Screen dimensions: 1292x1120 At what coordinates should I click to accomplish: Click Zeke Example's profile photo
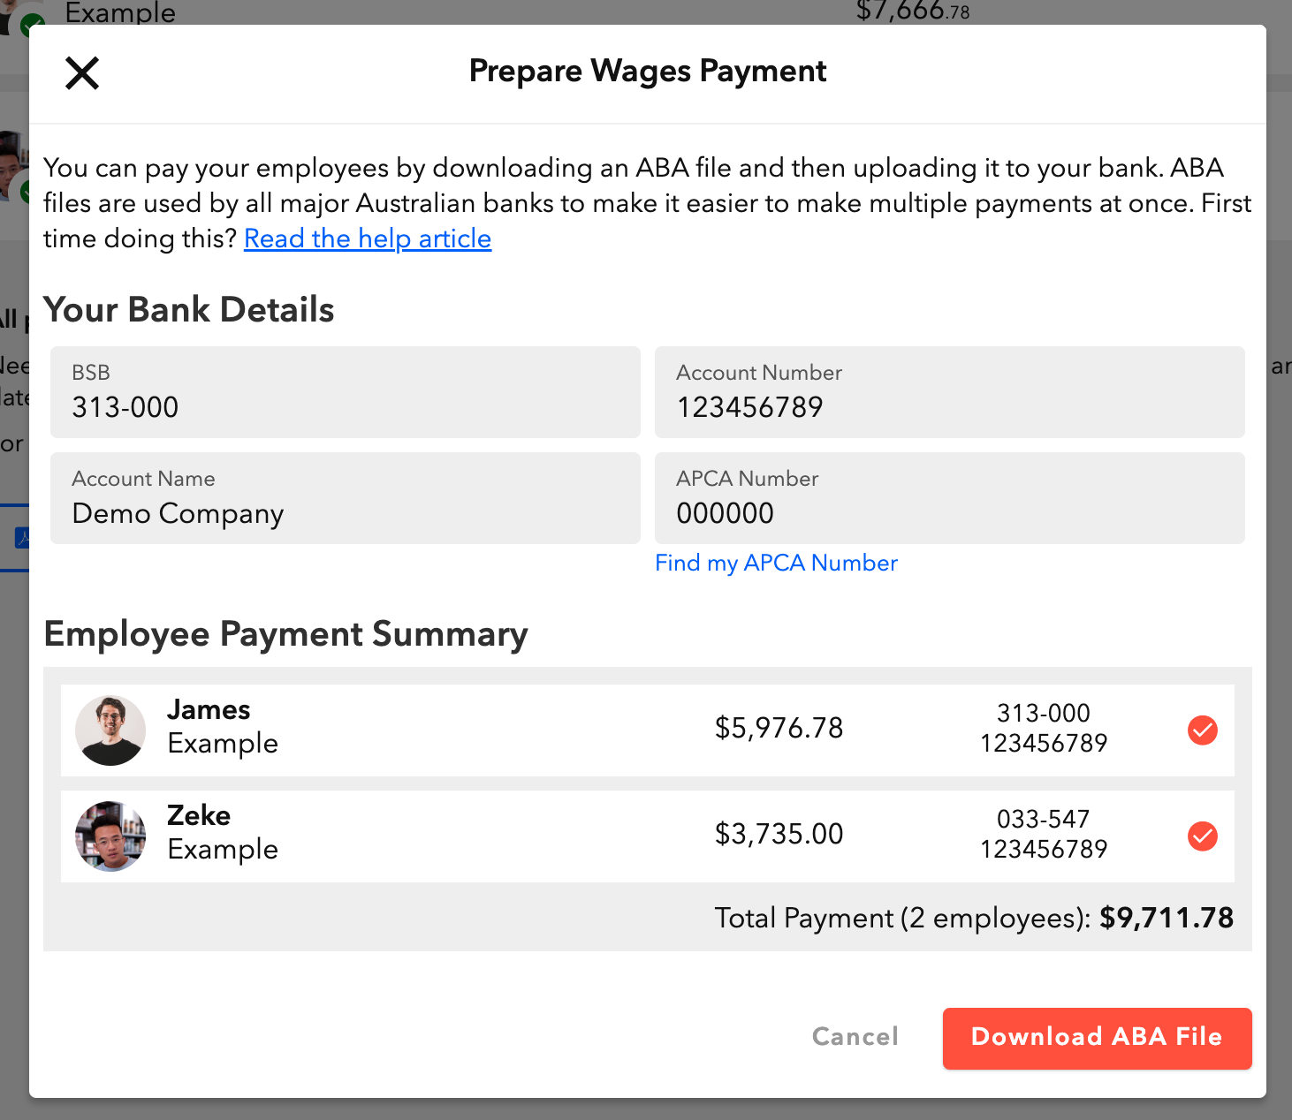[x=110, y=836]
